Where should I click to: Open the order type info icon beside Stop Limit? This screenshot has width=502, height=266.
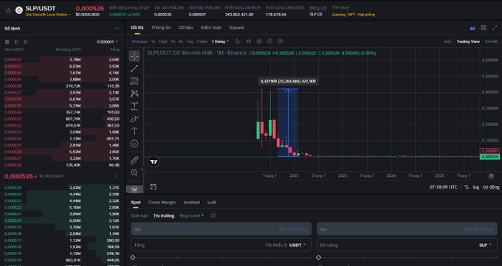[x=213, y=216]
